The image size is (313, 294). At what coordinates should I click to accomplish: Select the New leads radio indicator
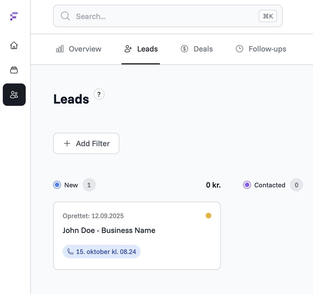[57, 185]
